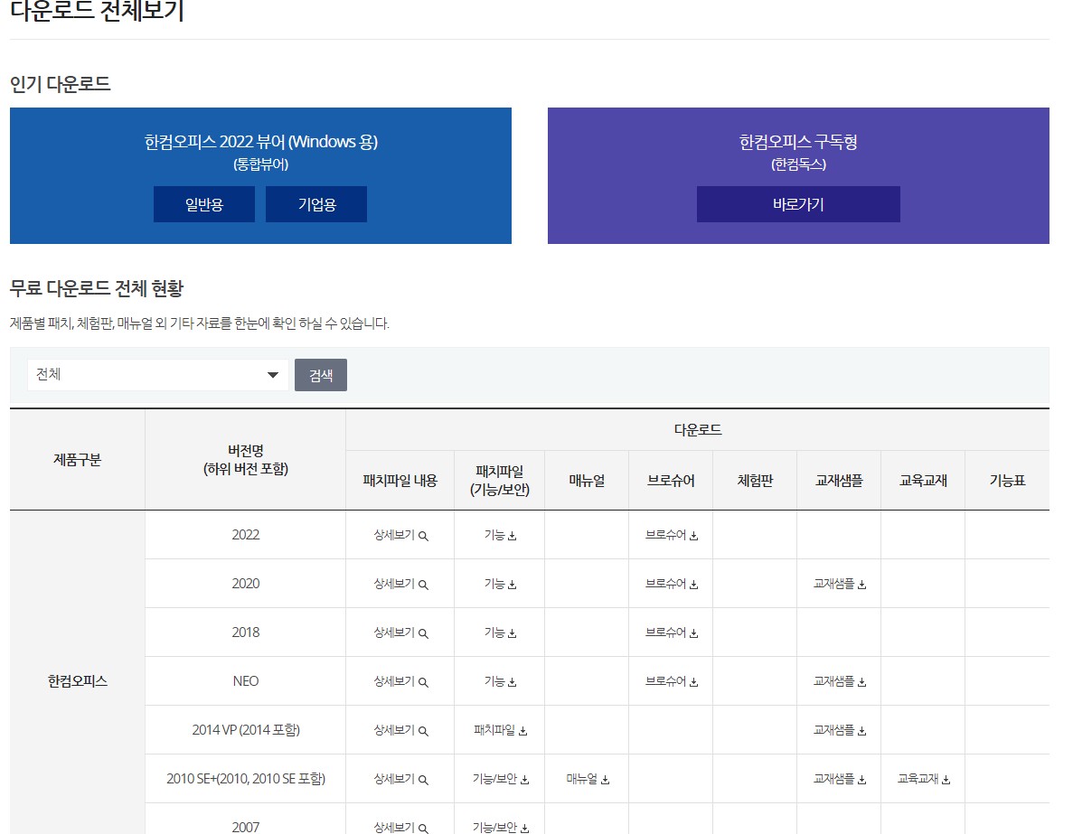Download 교재샘플 for 2014 VP

point(839,730)
